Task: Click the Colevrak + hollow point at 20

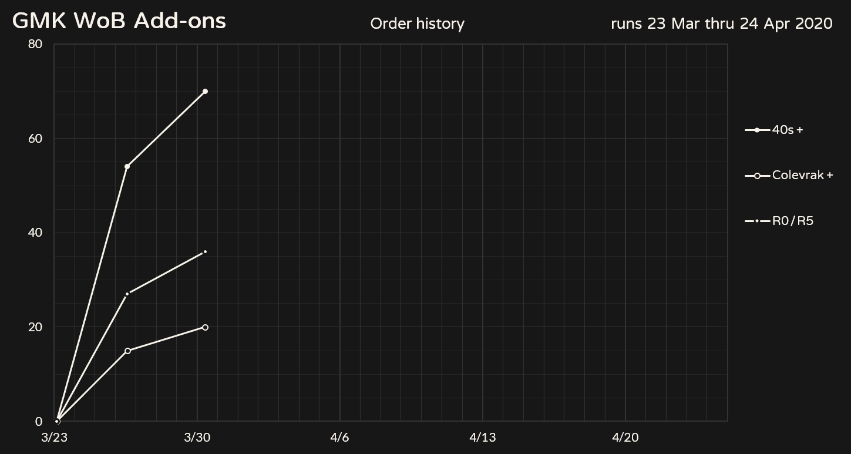Action: tap(205, 327)
